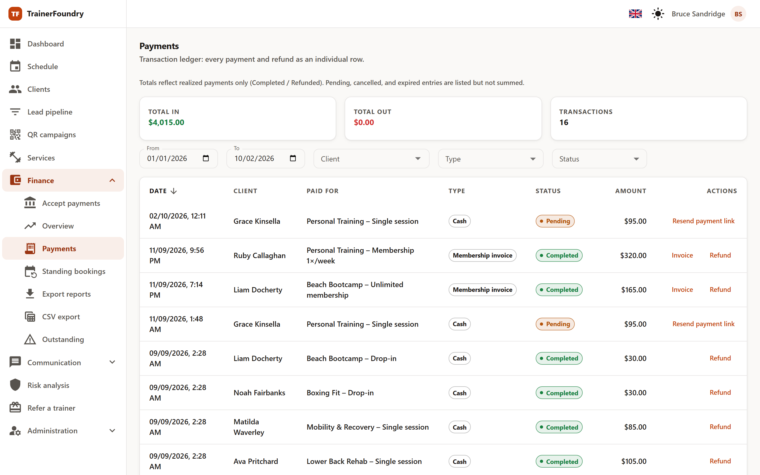Refund Noah Fairbanks Boxing Fit payment
This screenshot has height=475, width=760.
pos(720,392)
